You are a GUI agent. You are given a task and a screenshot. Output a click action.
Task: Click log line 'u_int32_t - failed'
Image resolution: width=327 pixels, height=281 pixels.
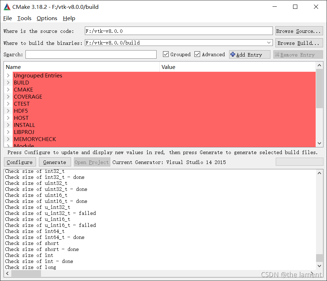coord(51,213)
